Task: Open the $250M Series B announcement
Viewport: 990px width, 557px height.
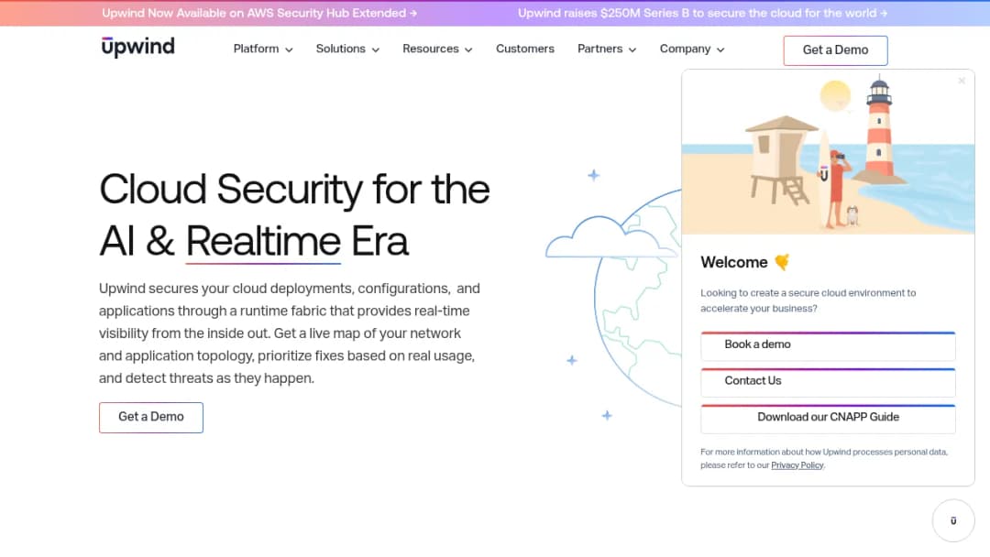Action: 703,13
